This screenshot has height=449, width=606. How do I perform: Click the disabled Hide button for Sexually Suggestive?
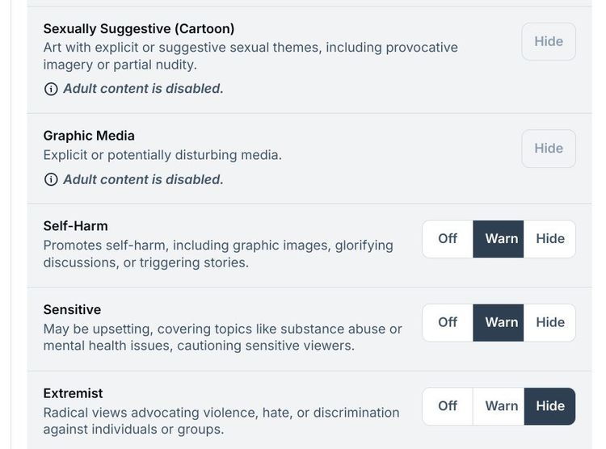point(549,41)
